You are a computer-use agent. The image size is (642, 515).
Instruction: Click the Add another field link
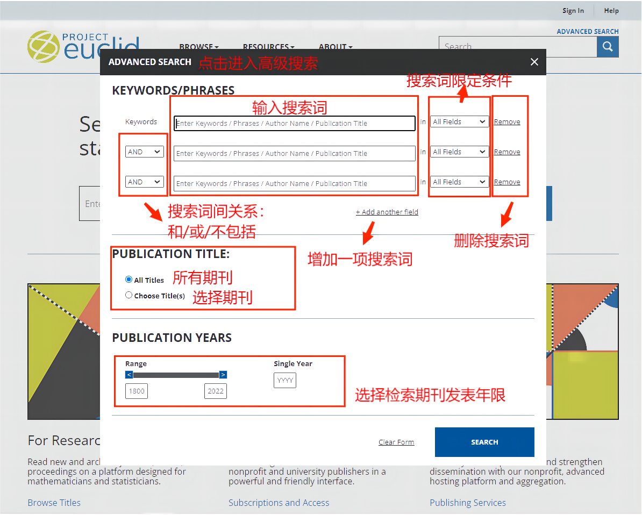pos(387,212)
